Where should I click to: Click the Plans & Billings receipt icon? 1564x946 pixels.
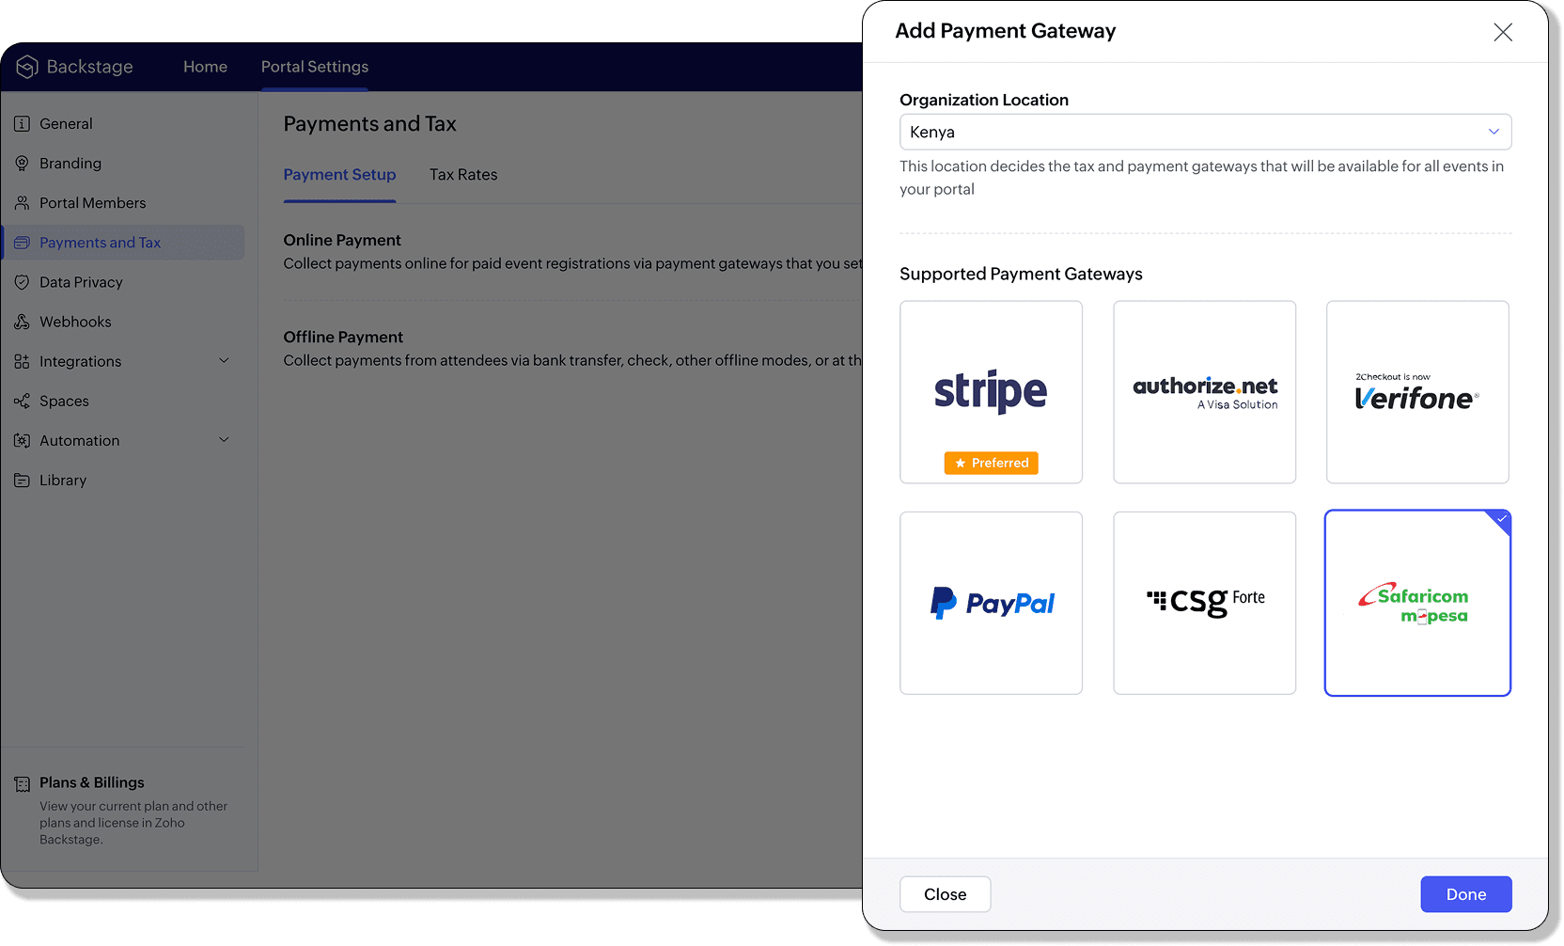22,784
